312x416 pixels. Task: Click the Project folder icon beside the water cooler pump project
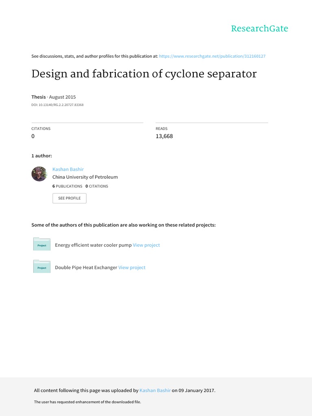tap(42, 244)
